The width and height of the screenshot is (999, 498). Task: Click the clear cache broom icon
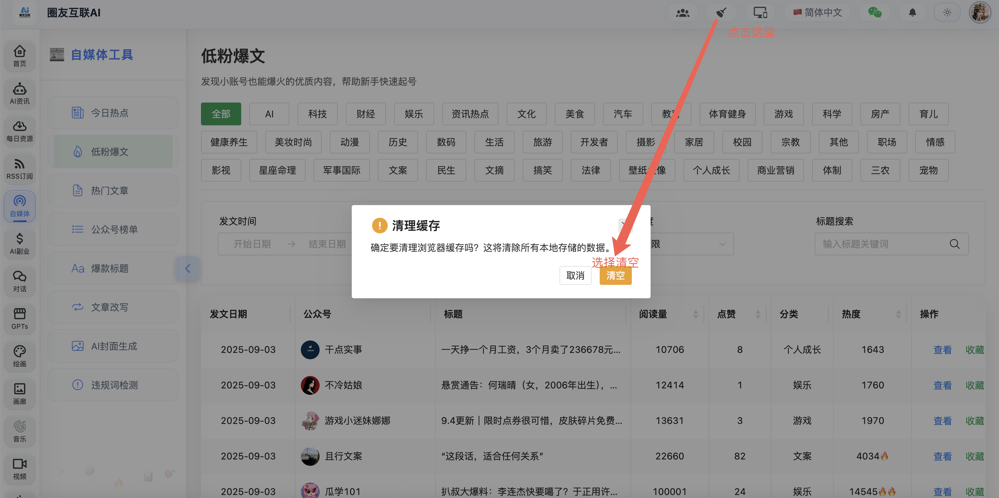pos(721,13)
